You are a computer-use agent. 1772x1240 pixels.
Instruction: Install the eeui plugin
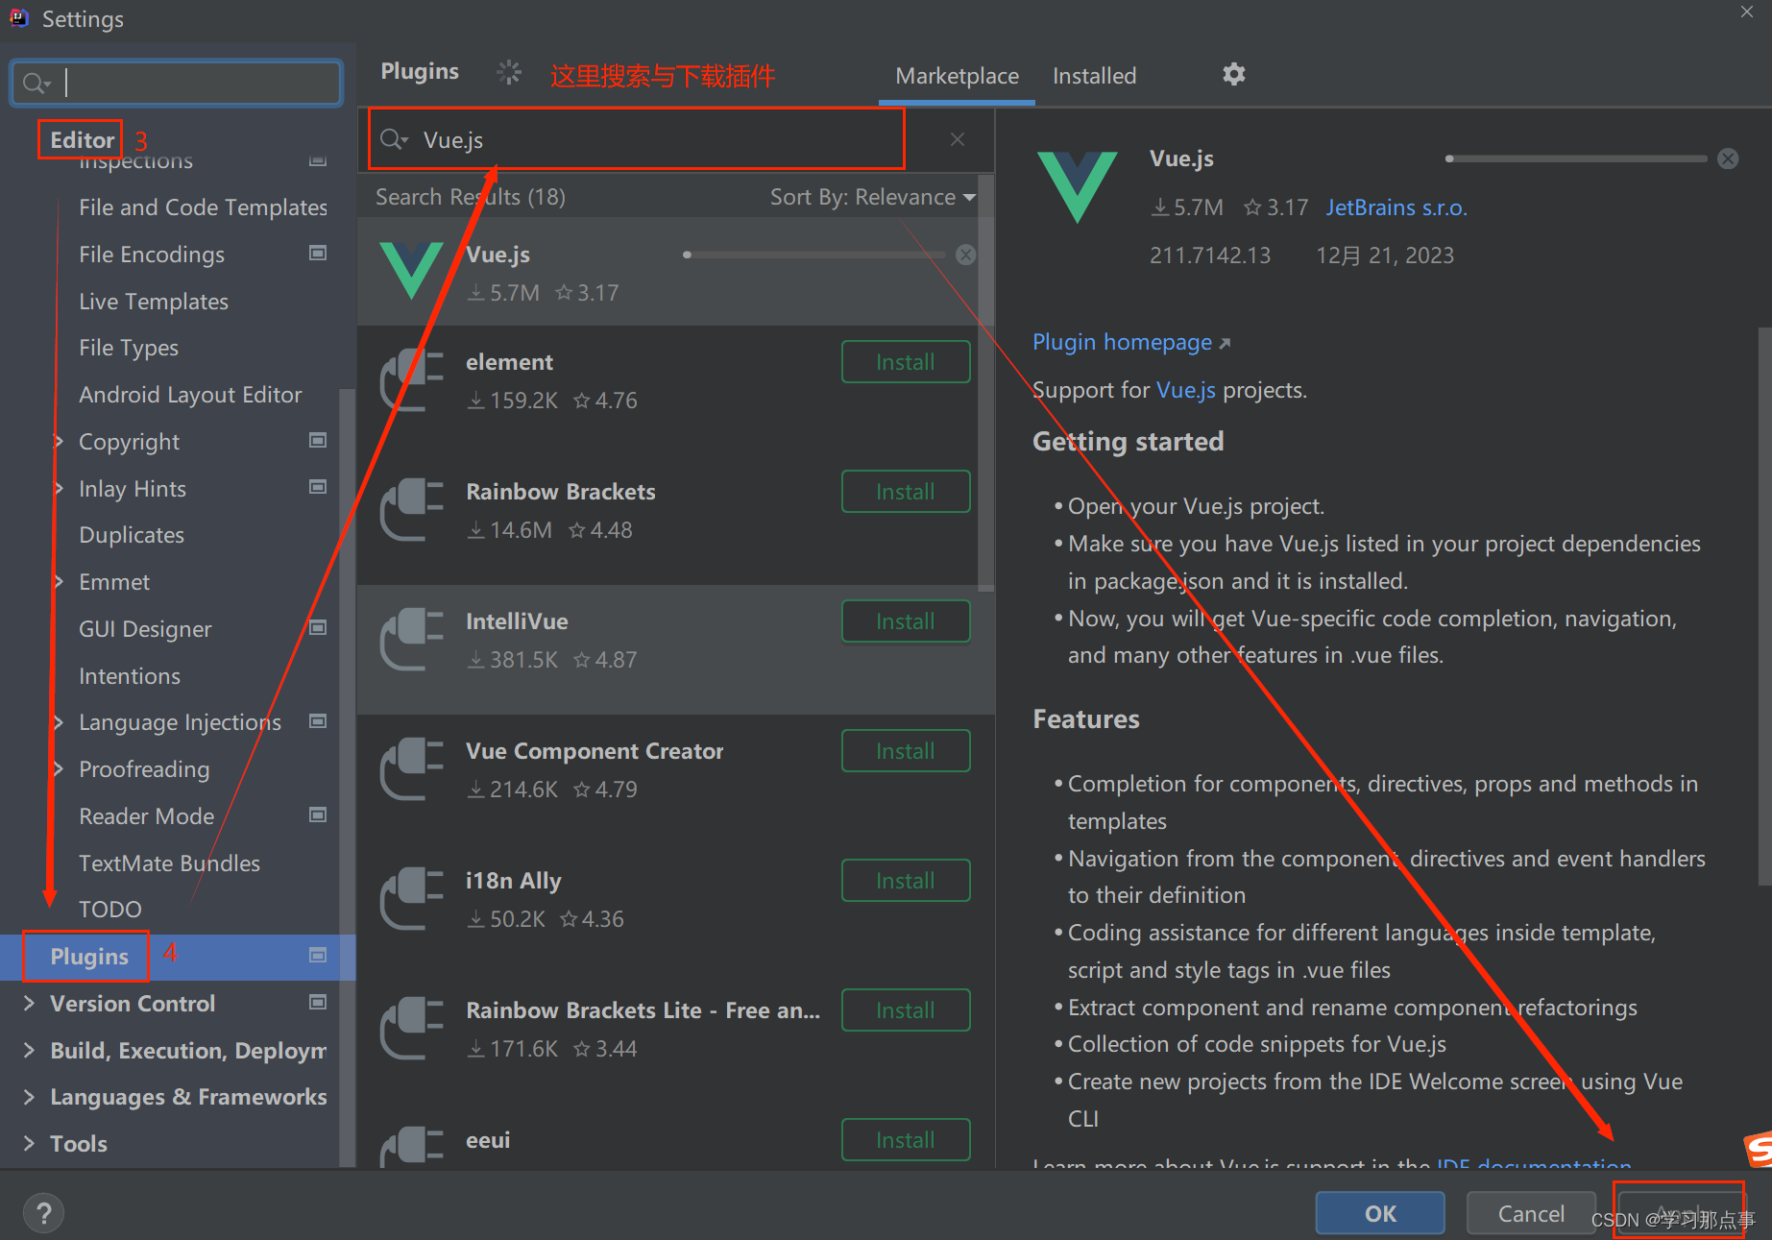[906, 1140]
